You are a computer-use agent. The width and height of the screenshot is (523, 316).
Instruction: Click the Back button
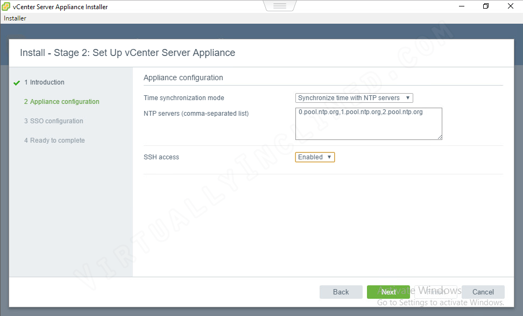341,292
